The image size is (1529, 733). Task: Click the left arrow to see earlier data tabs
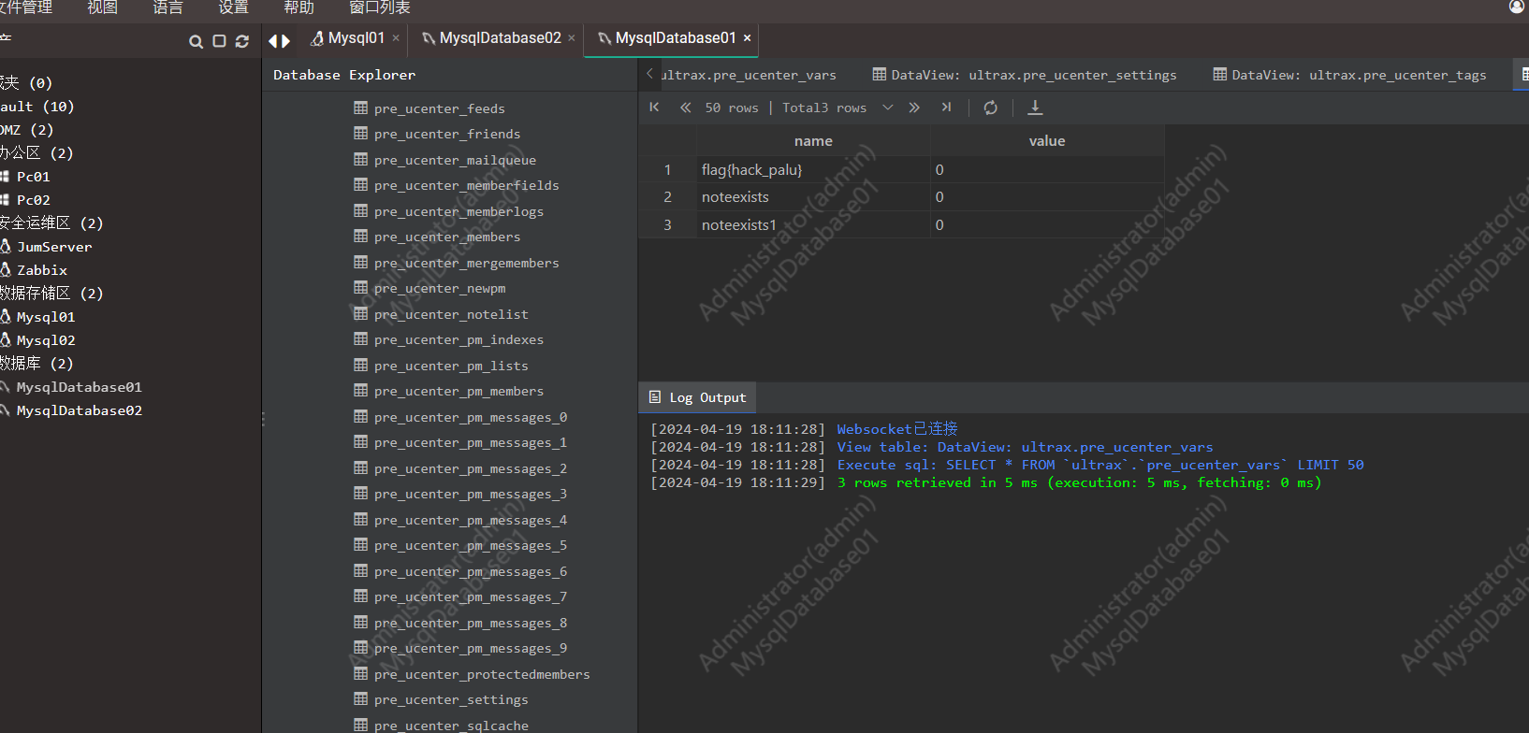click(x=649, y=73)
